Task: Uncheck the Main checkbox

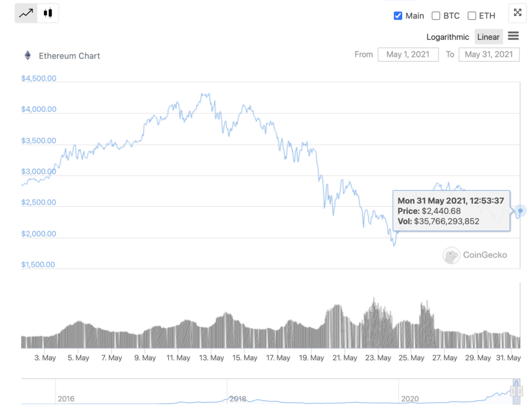Action: click(398, 16)
